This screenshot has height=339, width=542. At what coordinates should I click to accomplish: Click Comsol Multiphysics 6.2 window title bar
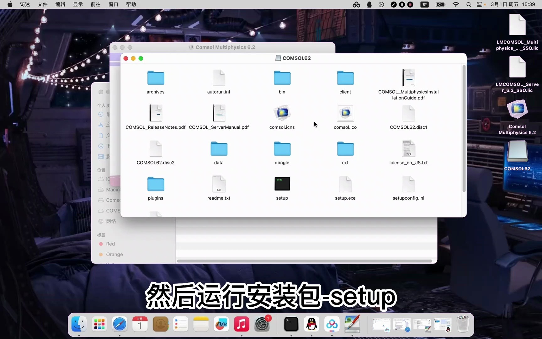click(x=222, y=47)
